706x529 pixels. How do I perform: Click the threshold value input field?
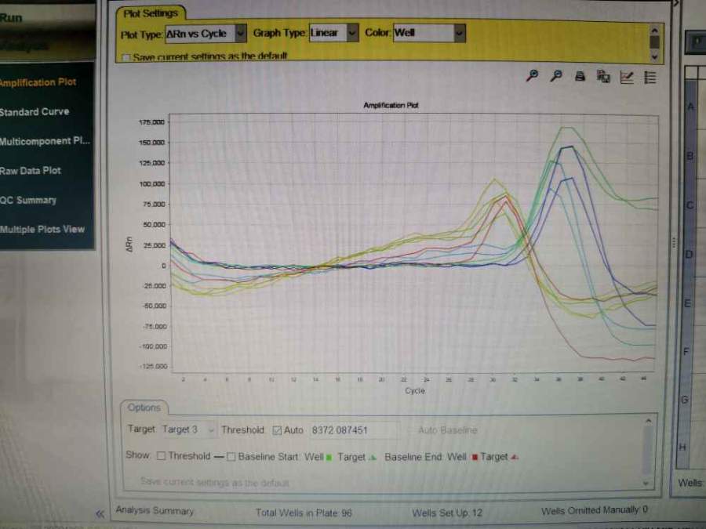[353, 430]
